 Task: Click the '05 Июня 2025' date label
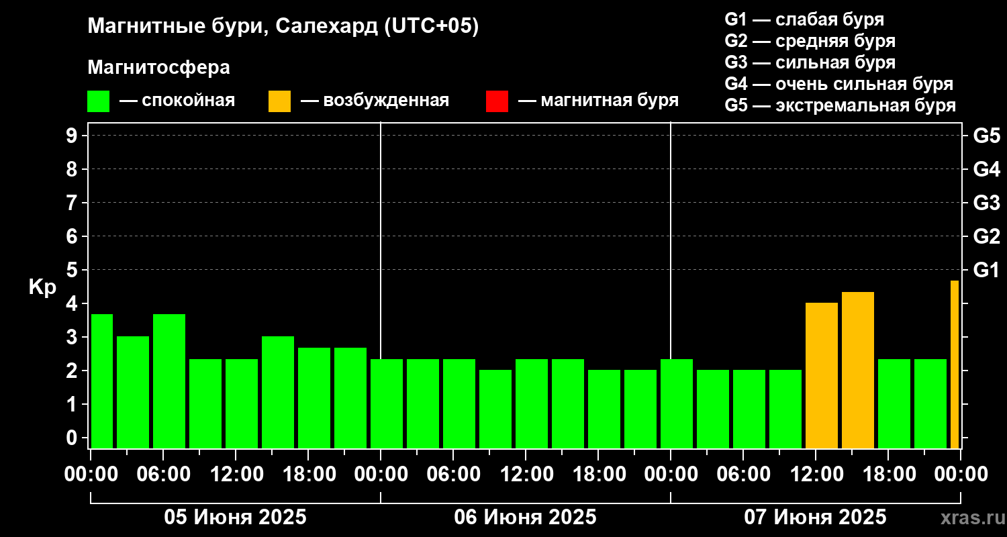(x=236, y=518)
